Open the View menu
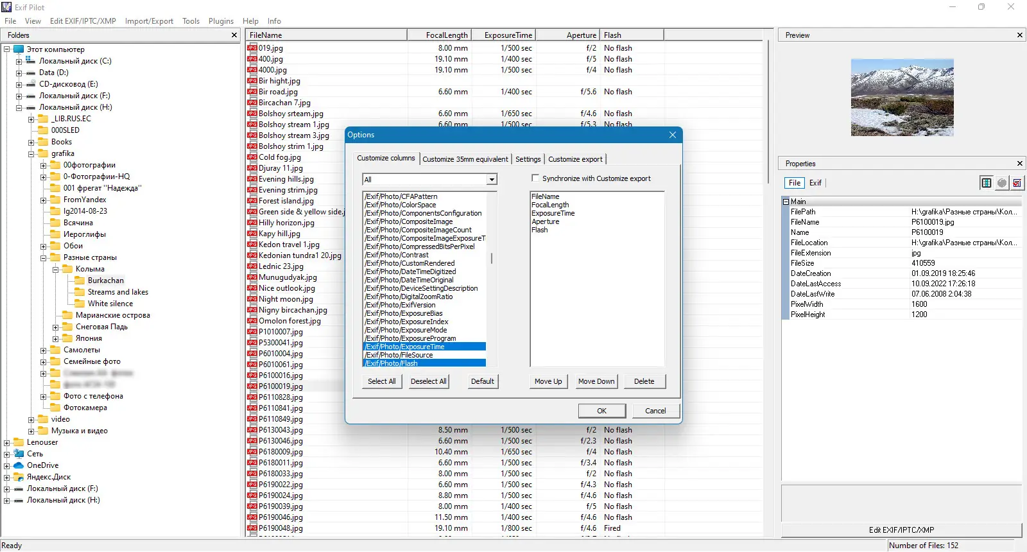 click(x=33, y=21)
